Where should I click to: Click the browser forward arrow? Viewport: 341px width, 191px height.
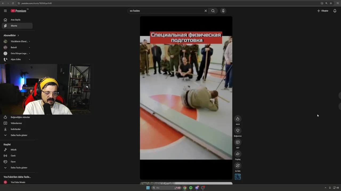coord(8,3)
